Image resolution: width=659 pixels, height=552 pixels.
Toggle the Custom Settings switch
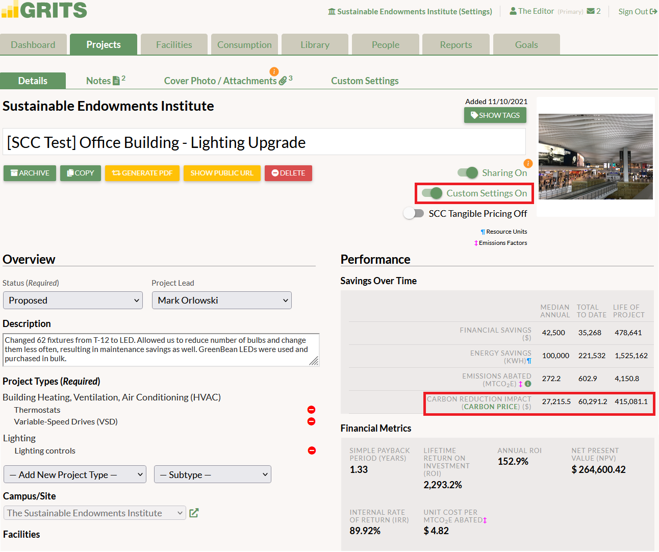432,193
